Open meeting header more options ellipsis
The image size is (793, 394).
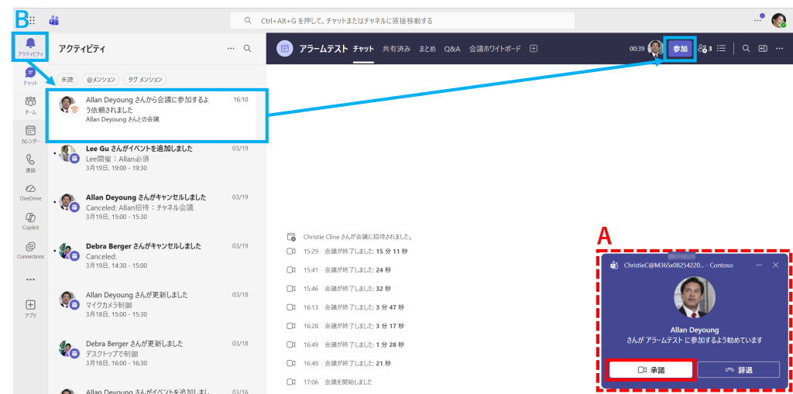(778, 49)
